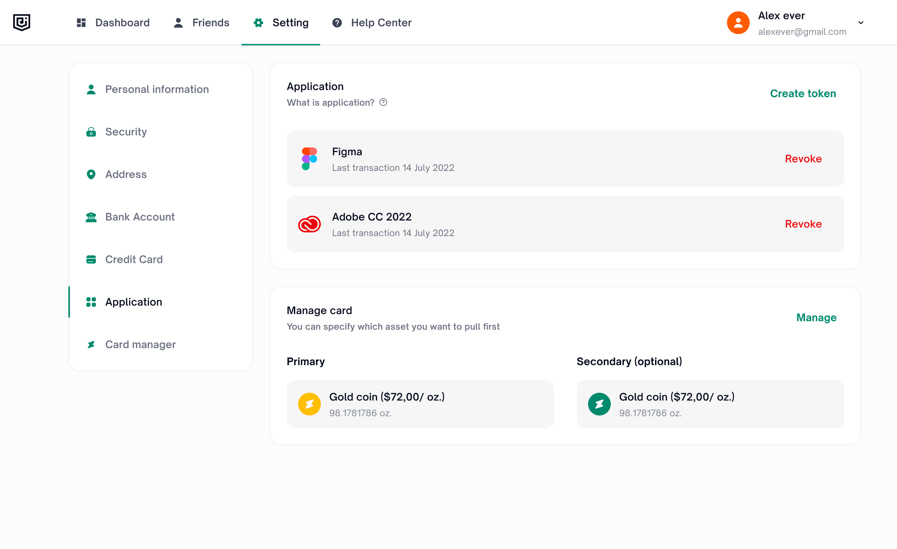Select the Primary Gold coin asset card
The width and height of the screenshot is (897, 549).
coord(420,404)
